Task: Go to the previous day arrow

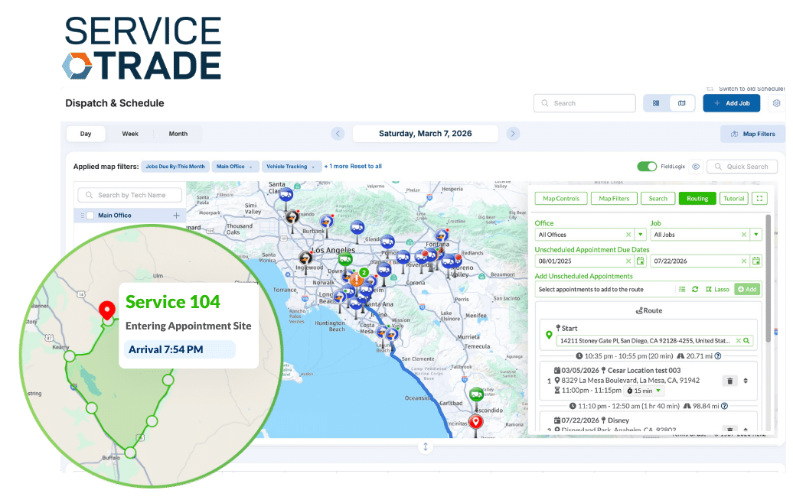Action: [338, 134]
